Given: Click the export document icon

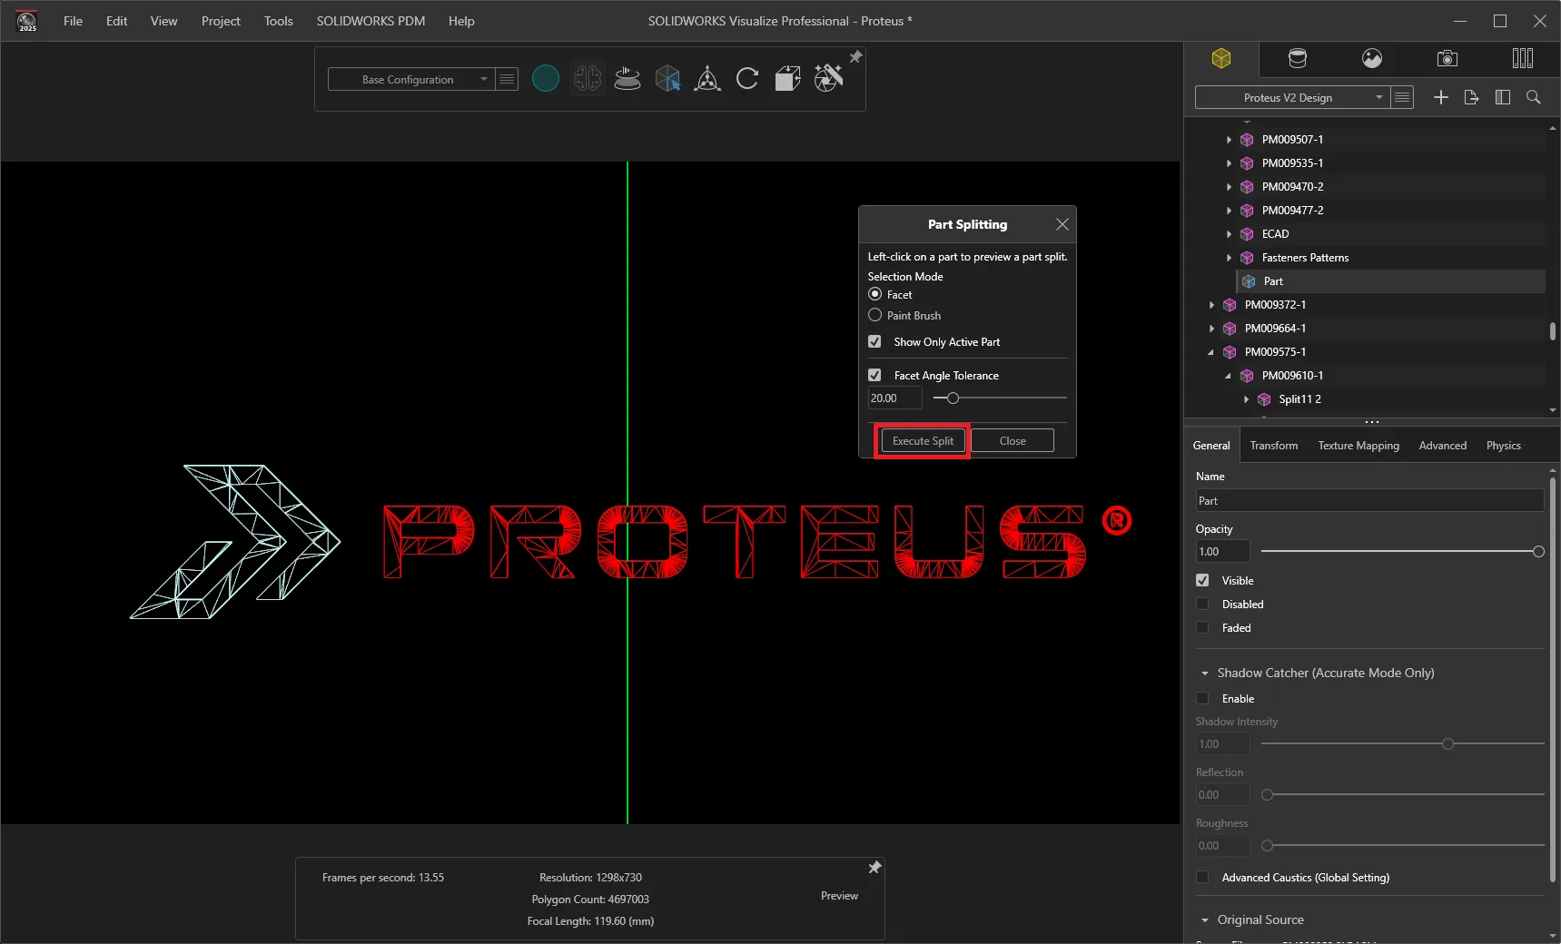Looking at the screenshot, I should pos(1472,97).
